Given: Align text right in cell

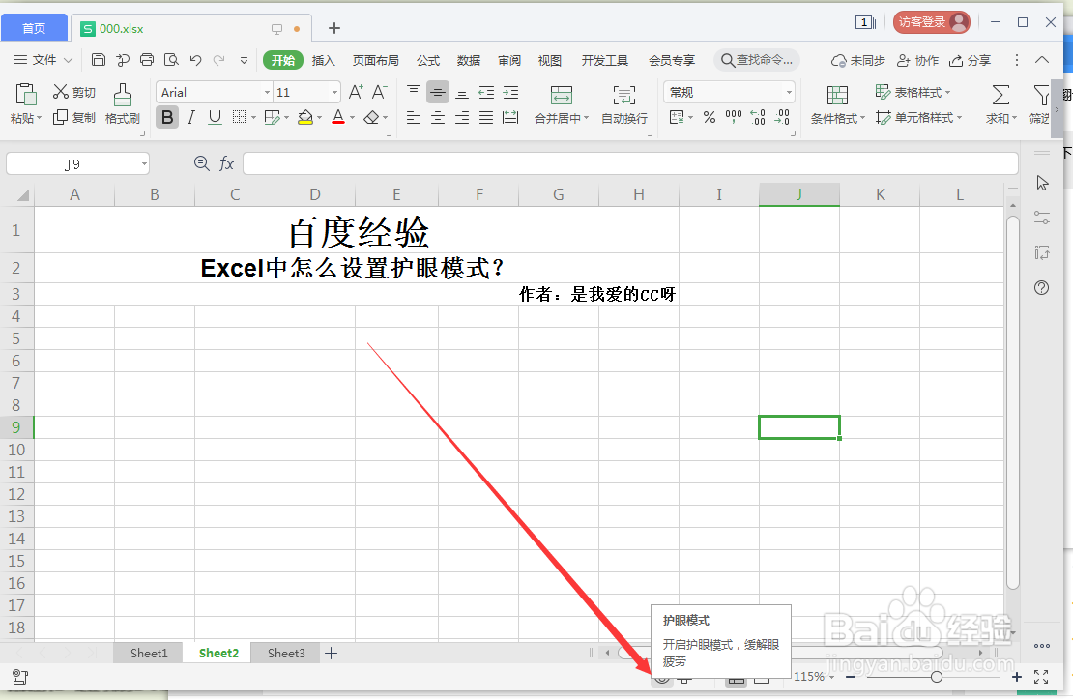Looking at the screenshot, I should coord(462,118).
